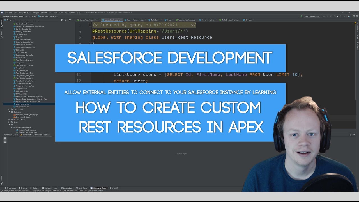Open the Anonymous Apex tool window
The width and height of the screenshot is (359, 202).
50,188
